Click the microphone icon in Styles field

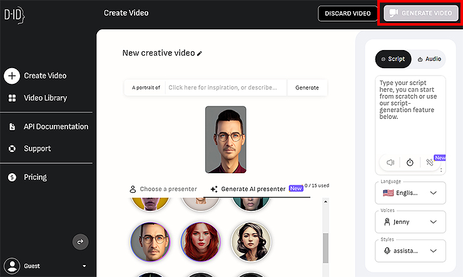point(387,251)
